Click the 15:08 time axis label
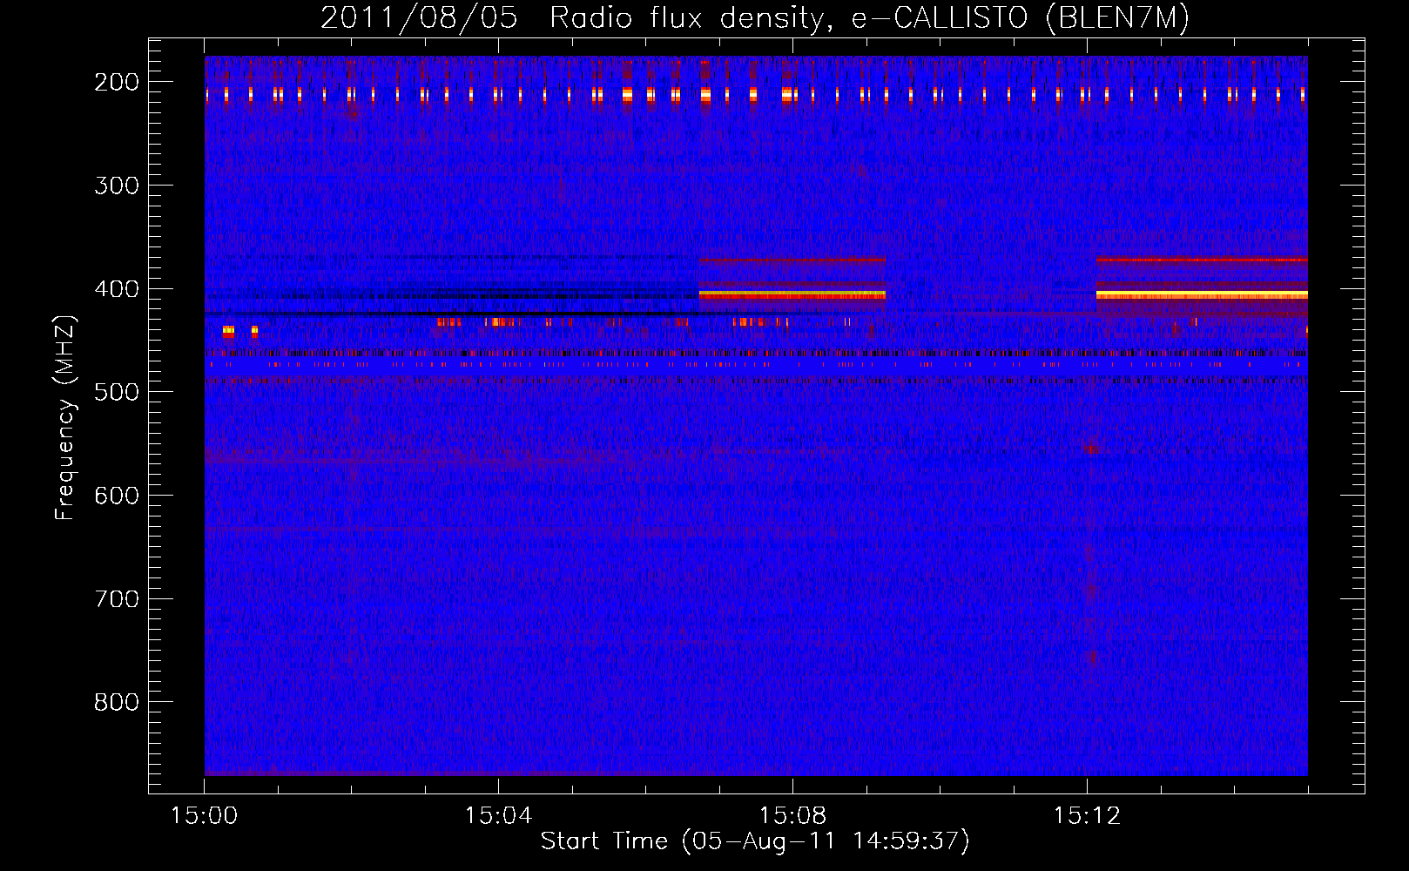1409x871 pixels. pos(792,816)
